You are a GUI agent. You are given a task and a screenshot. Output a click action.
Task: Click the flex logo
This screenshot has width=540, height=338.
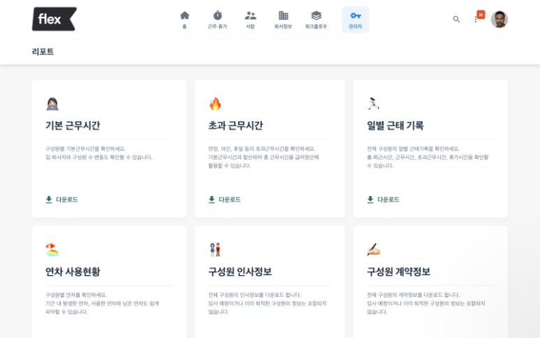54,19
